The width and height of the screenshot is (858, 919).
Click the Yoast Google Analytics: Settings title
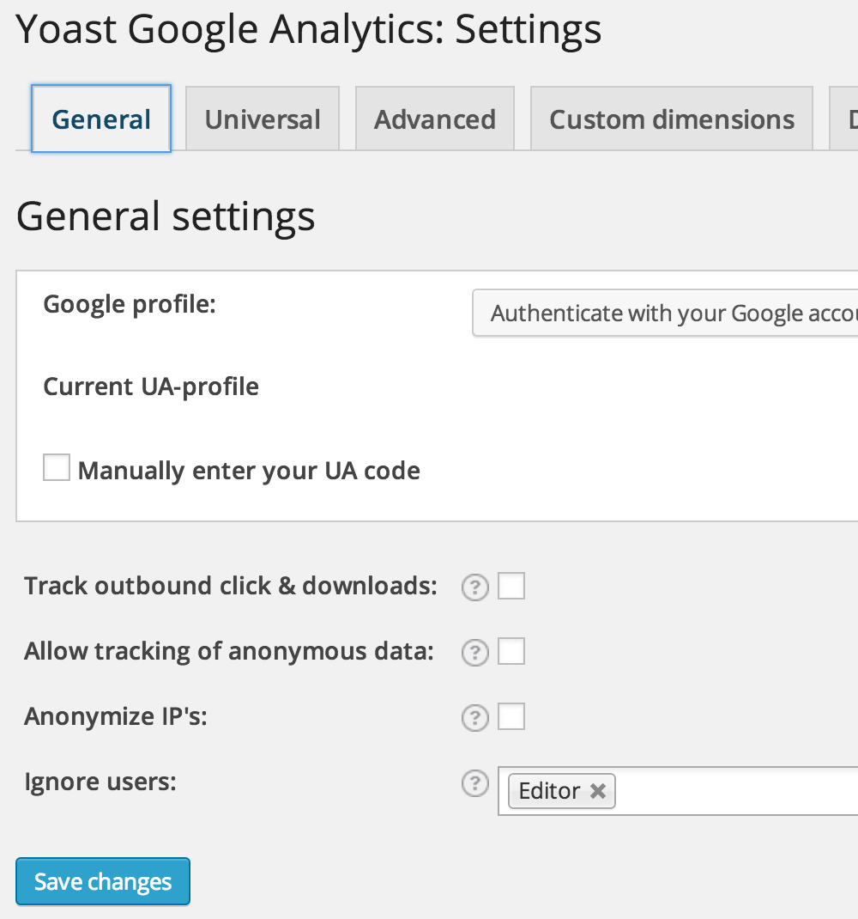(x=309, y=29)
